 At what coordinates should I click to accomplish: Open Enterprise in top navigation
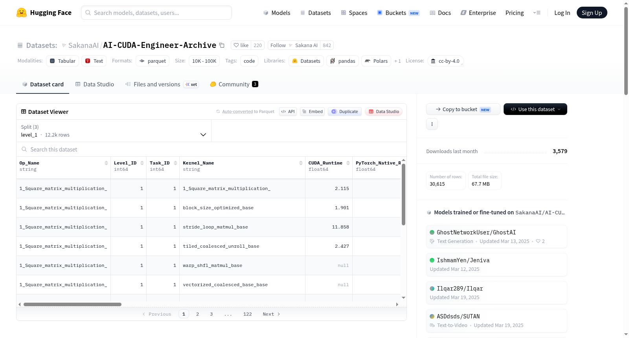coord(478,13)
